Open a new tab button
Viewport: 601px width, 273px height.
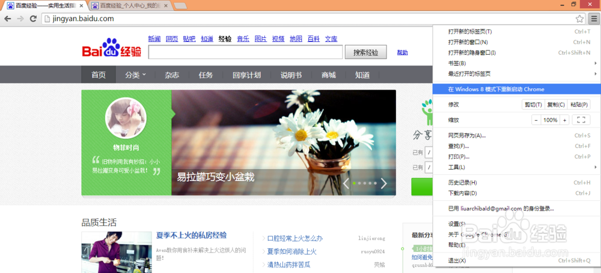click(x=180, y=6)
